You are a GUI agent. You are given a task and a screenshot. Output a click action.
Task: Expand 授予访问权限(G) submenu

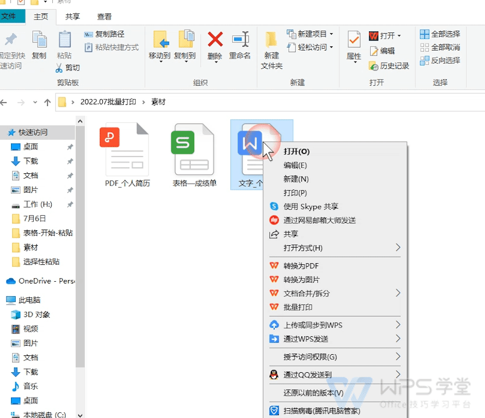335,357
